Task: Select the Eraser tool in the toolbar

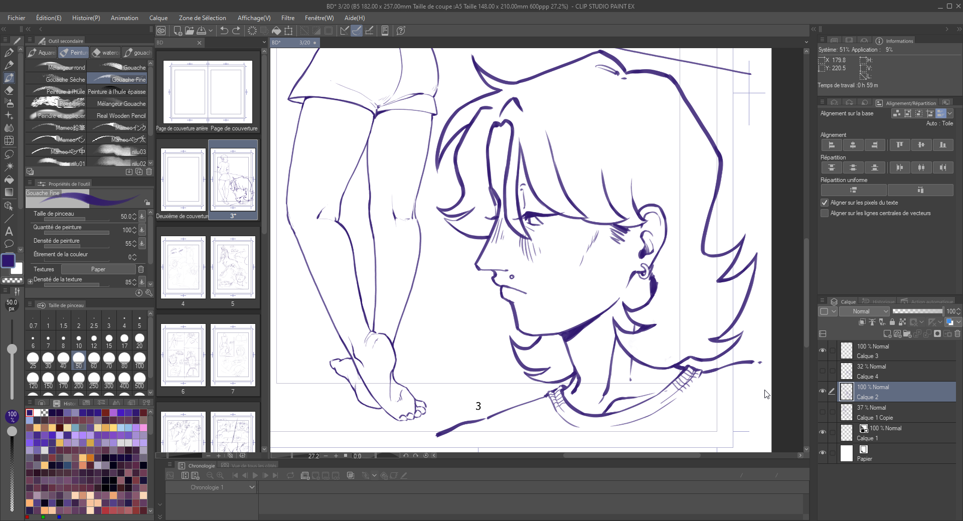Action: point(9,91)
